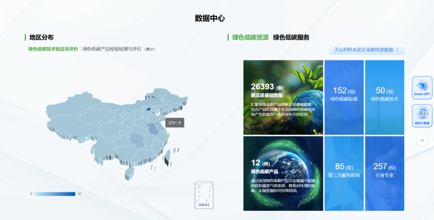Open the carbon emission calculator icon

point(422,115)
